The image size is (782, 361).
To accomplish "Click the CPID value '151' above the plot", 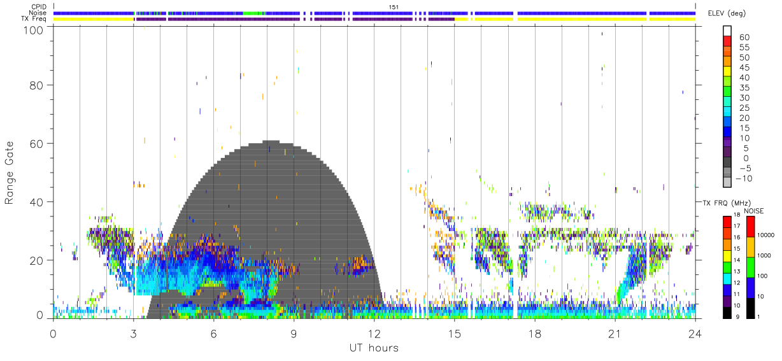I will [394, 7].
